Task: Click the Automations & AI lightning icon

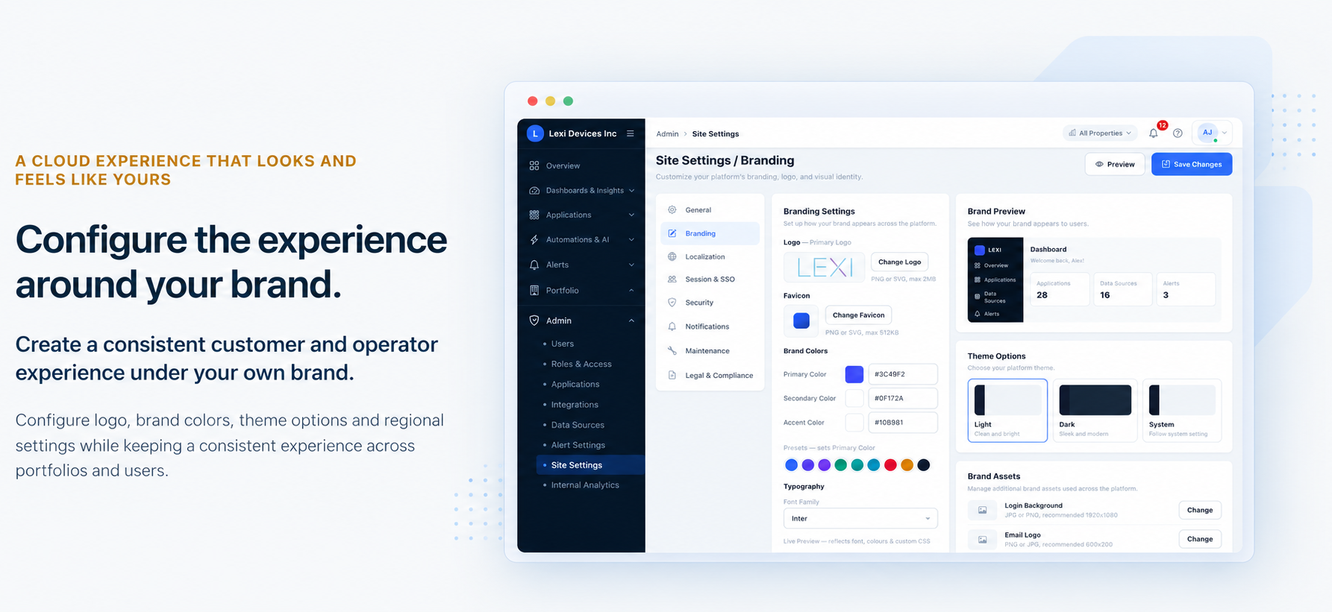Action: (534, 239)
